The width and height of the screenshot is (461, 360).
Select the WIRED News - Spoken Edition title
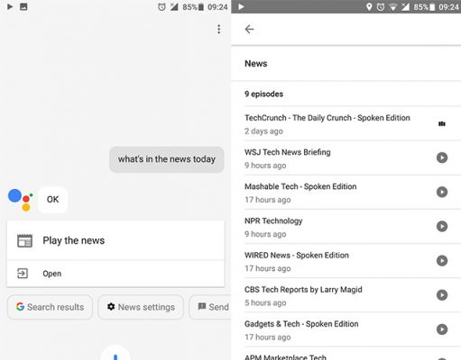point(297,255)
